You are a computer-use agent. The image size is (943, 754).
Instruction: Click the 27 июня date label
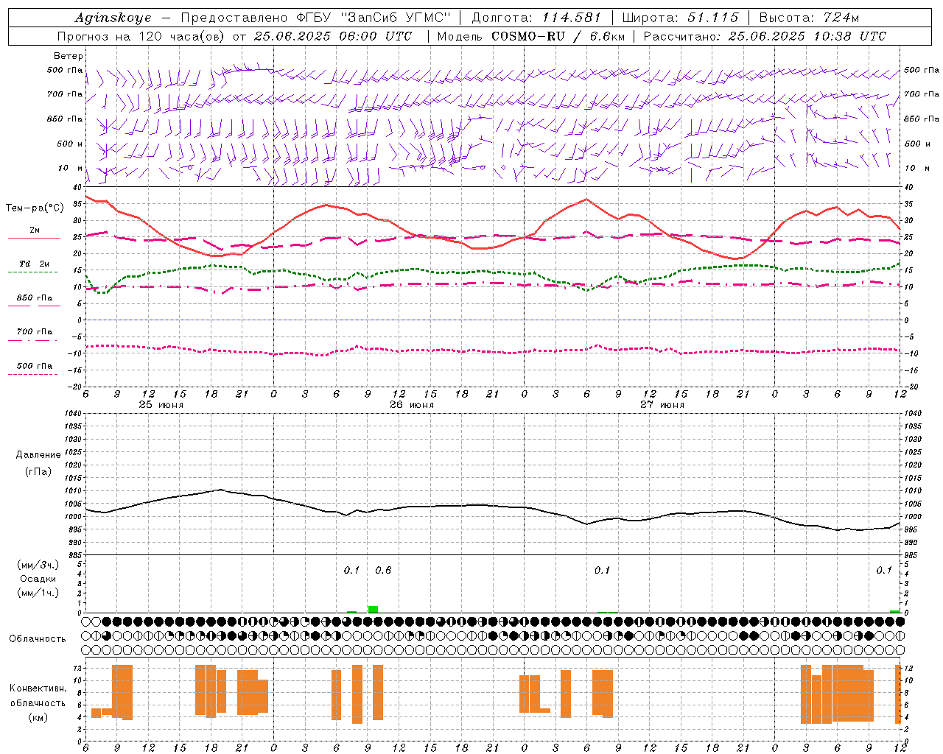click(x=662, y=405)
